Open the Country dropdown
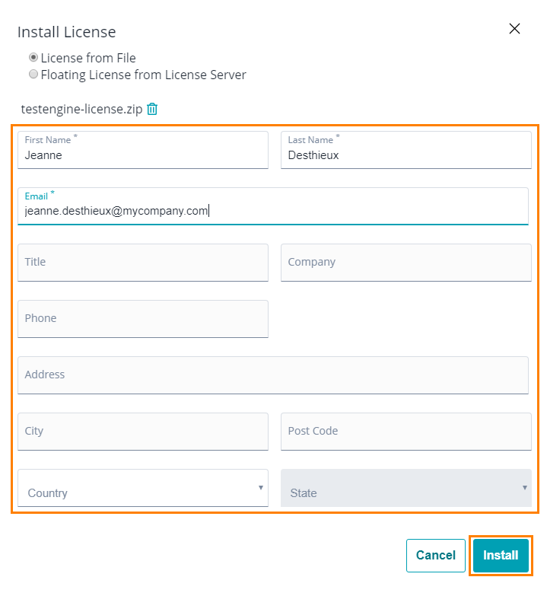 point(143,488)
